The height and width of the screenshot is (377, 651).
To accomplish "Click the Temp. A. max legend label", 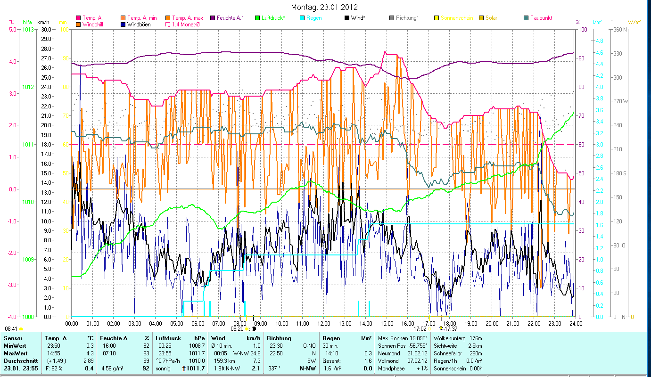I will (188, 18).
